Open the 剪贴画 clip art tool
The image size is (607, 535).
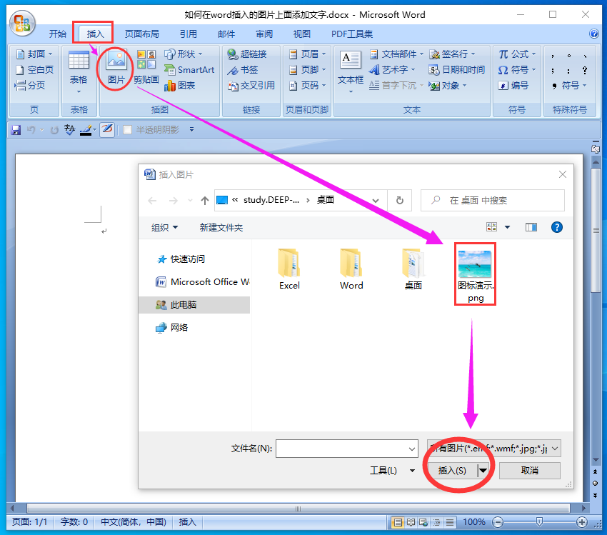pos(146,67)
